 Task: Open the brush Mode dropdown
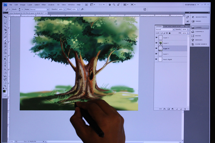pyautogui.click(x=40, y=9)
